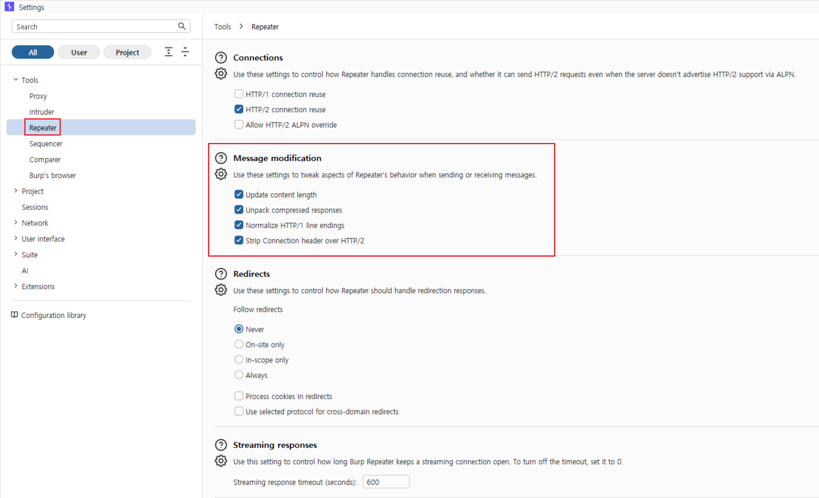This screenshot has height=498, width=819.
Task: Enable HTTP/1 connection reuse
Action: tap(239, 94)
